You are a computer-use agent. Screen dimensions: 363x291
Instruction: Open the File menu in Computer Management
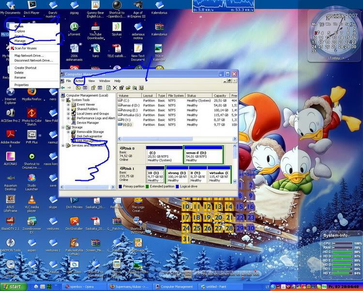[x=69, y=81]
